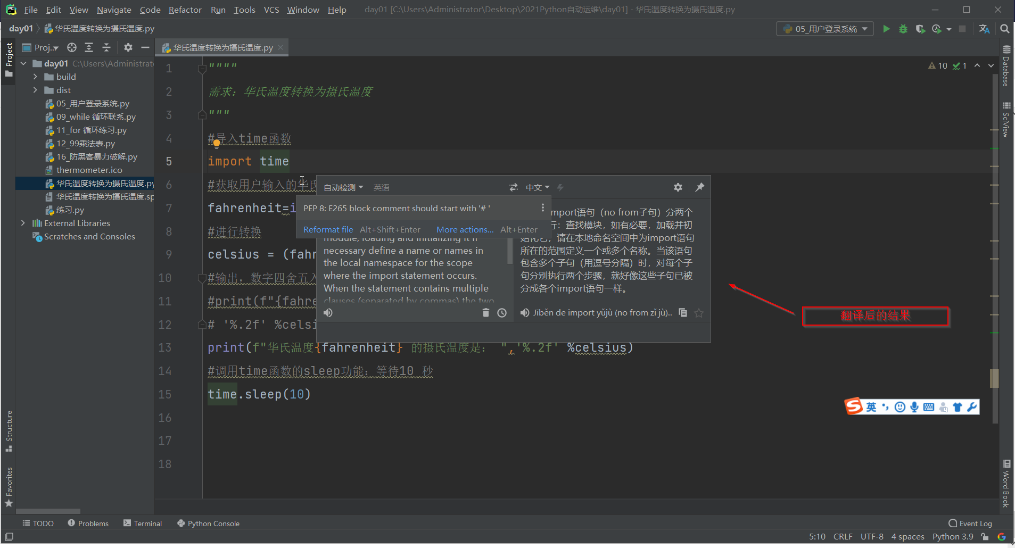Open the run configurations dropdown
The image size is (1015, 548).
[825, 29]
